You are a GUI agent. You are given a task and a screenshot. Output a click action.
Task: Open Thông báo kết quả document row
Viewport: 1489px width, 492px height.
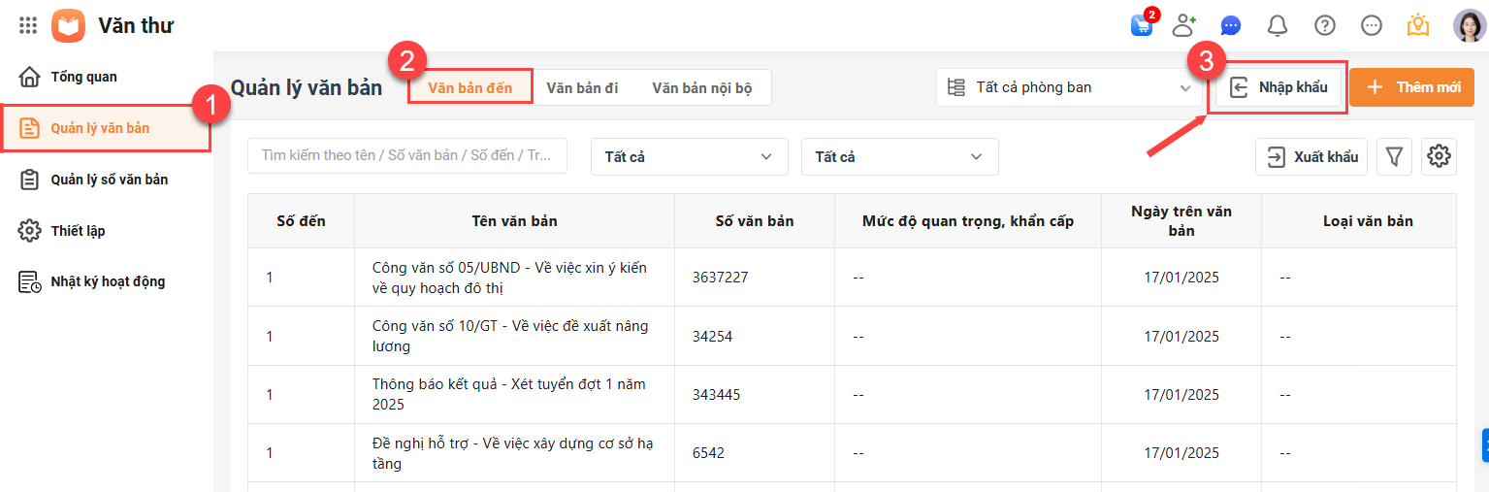coord(852,394)
